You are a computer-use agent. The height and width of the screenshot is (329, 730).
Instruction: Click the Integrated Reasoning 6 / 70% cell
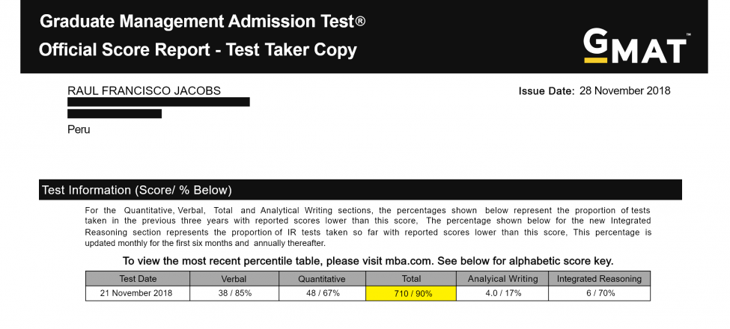coord(599,293)
